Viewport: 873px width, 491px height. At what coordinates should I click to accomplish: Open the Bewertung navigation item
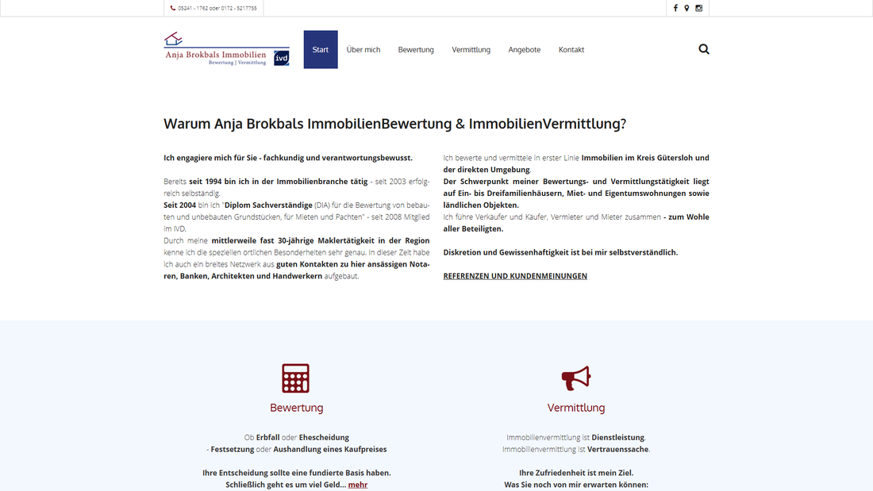416,49
